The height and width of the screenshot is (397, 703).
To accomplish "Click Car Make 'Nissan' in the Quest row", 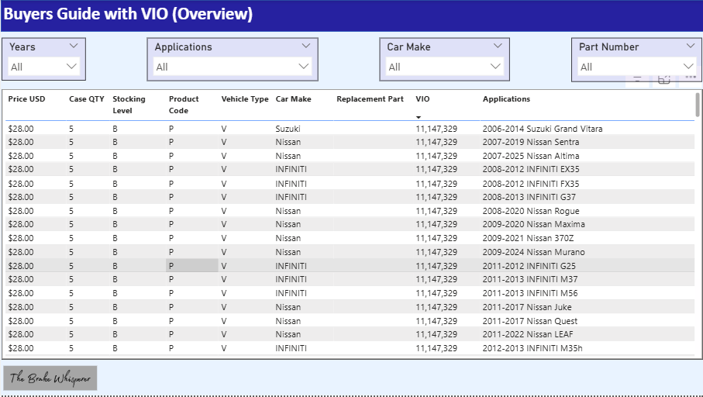I will [288, 321].
